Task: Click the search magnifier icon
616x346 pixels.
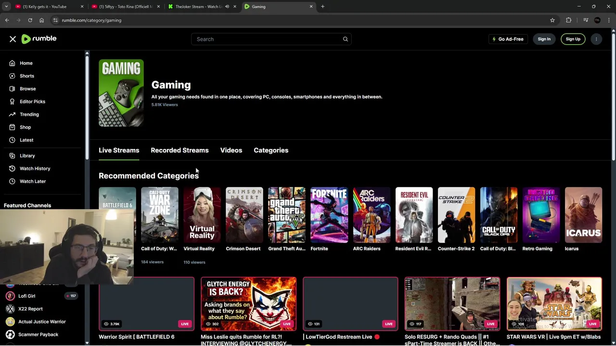Action: tap(345, 39)
